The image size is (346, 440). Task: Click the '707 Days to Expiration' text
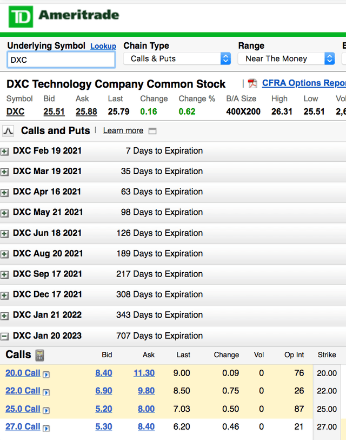(x=159, y=336)
